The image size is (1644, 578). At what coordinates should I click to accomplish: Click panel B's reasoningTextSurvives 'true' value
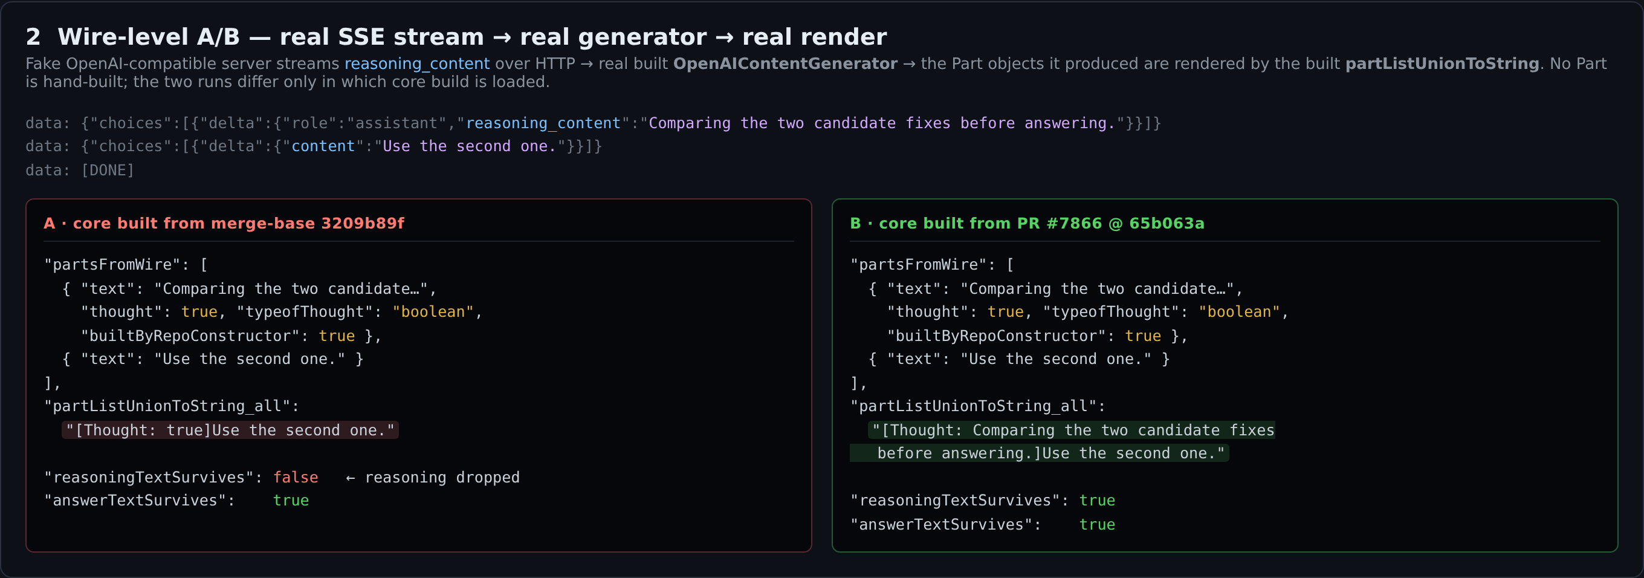coord(1097,501)
